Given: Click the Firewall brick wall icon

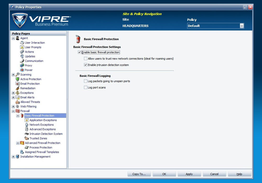Looking at the screenshot, I should click(18, 111).
